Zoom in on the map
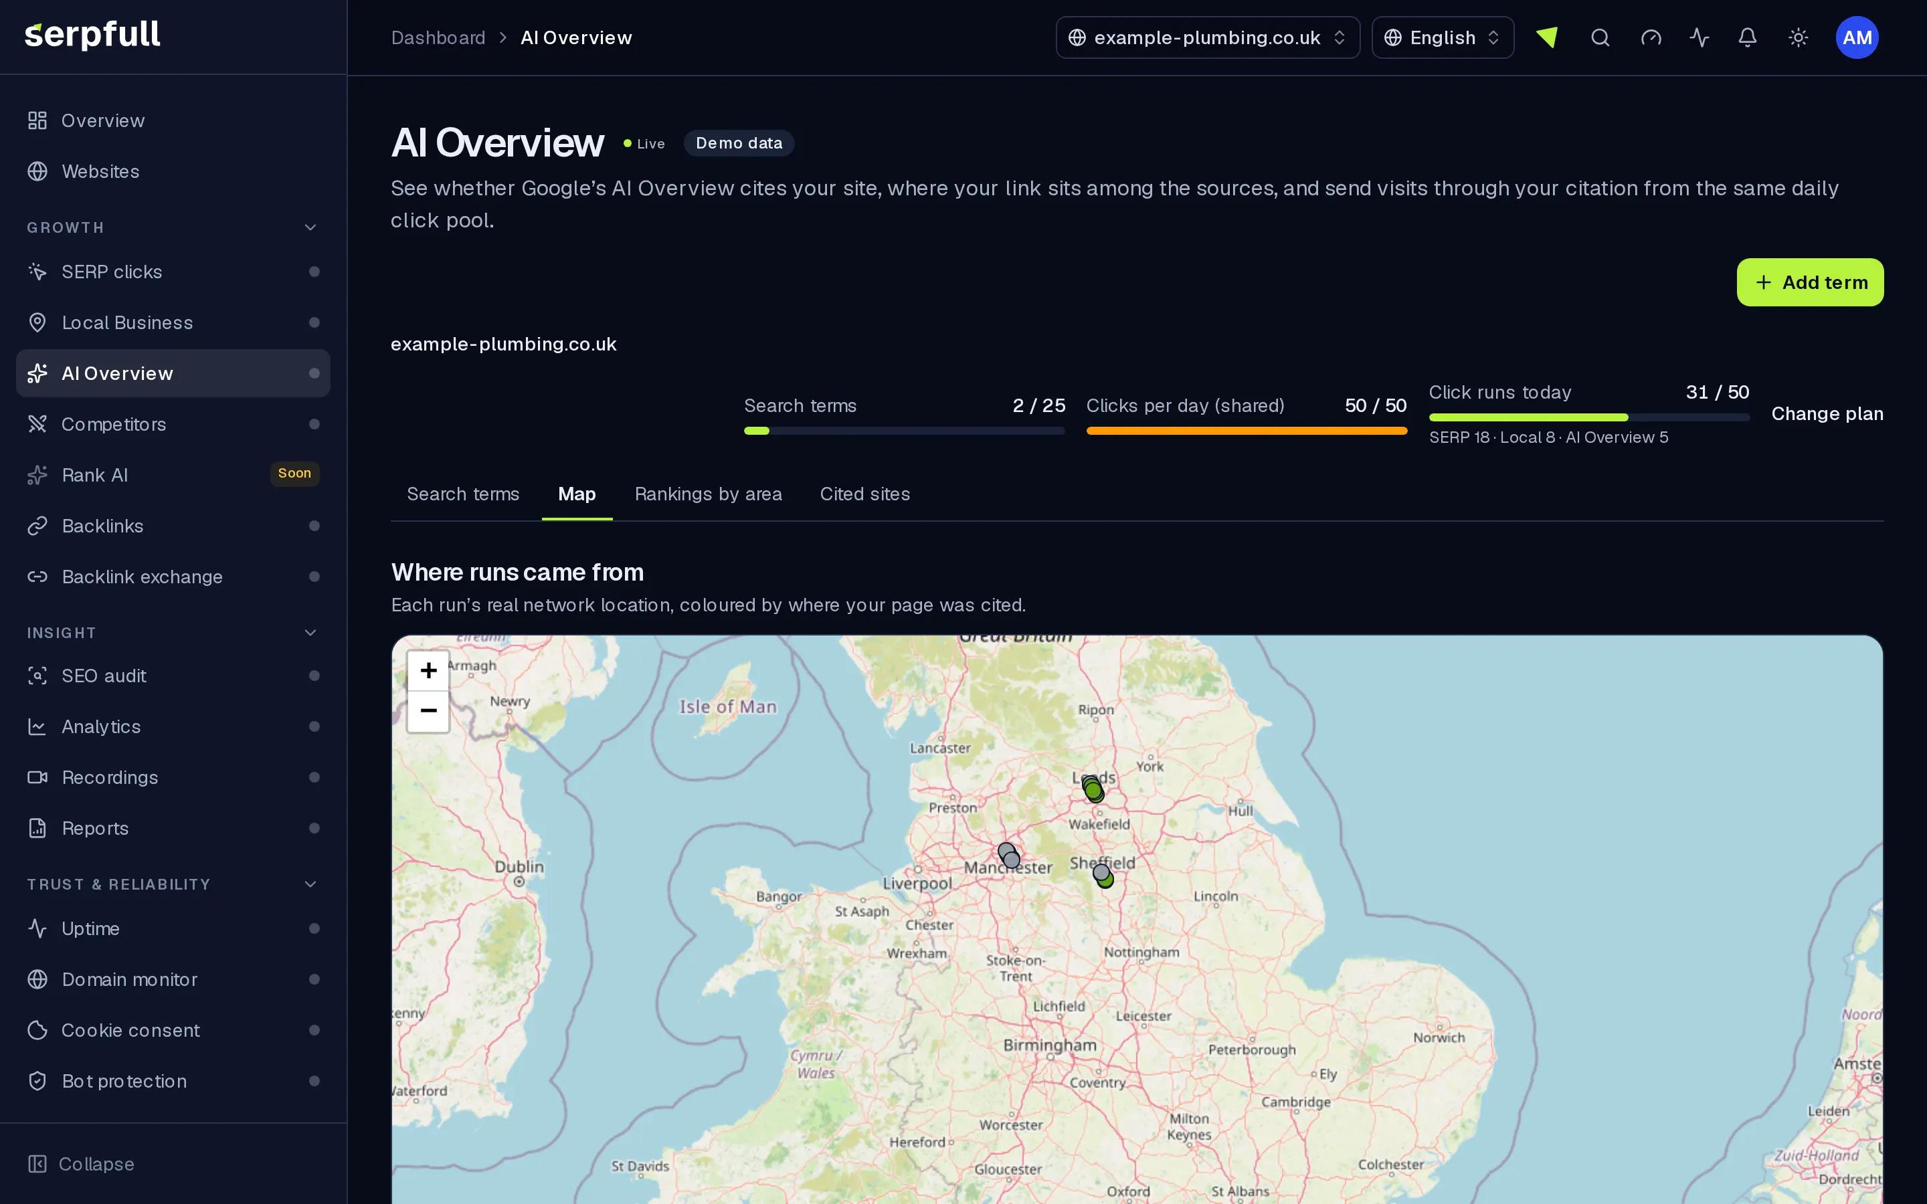Viewport: 1927px width, 1204px height. 428,672
